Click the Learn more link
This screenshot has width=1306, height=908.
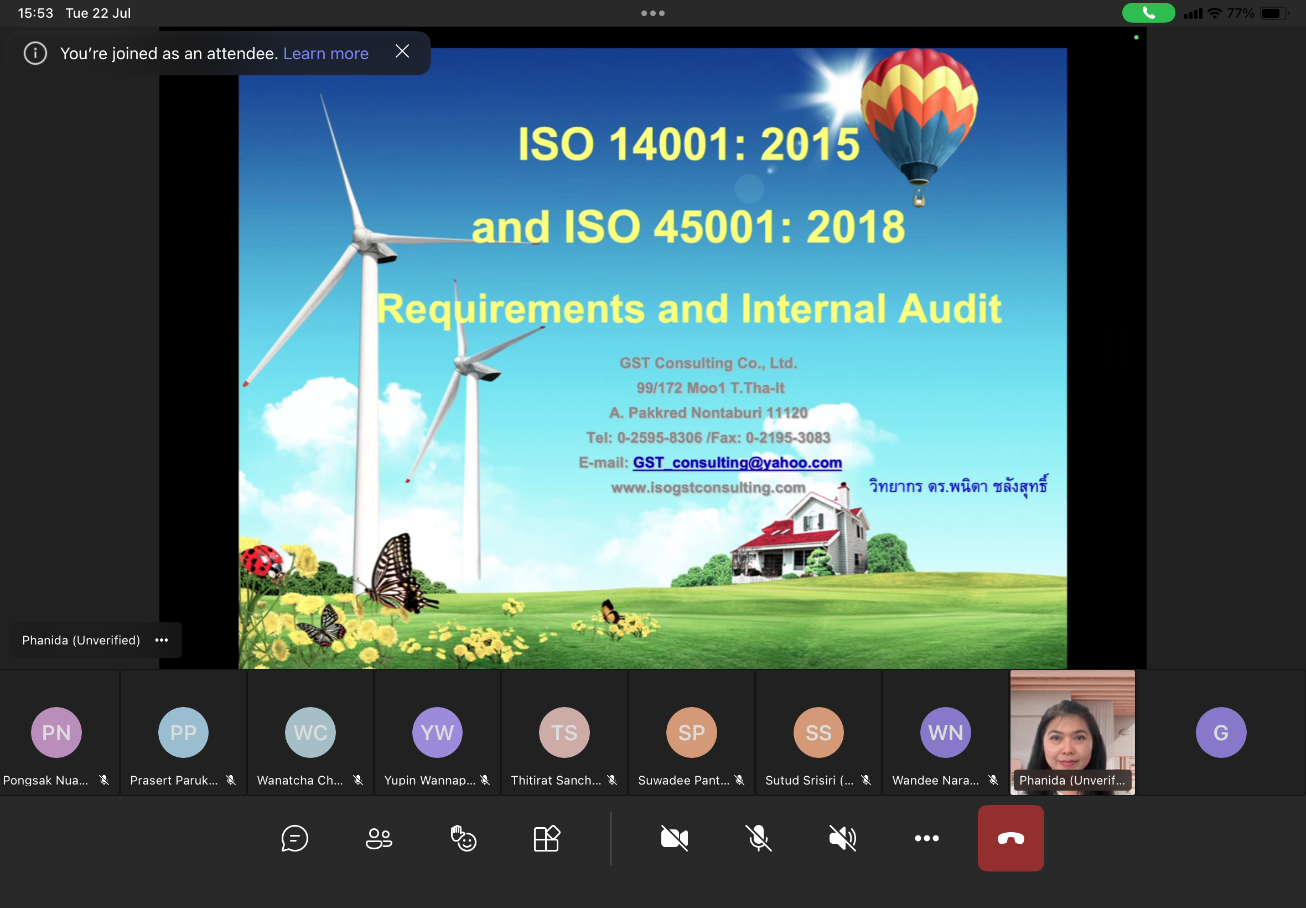tap(326, 54)
